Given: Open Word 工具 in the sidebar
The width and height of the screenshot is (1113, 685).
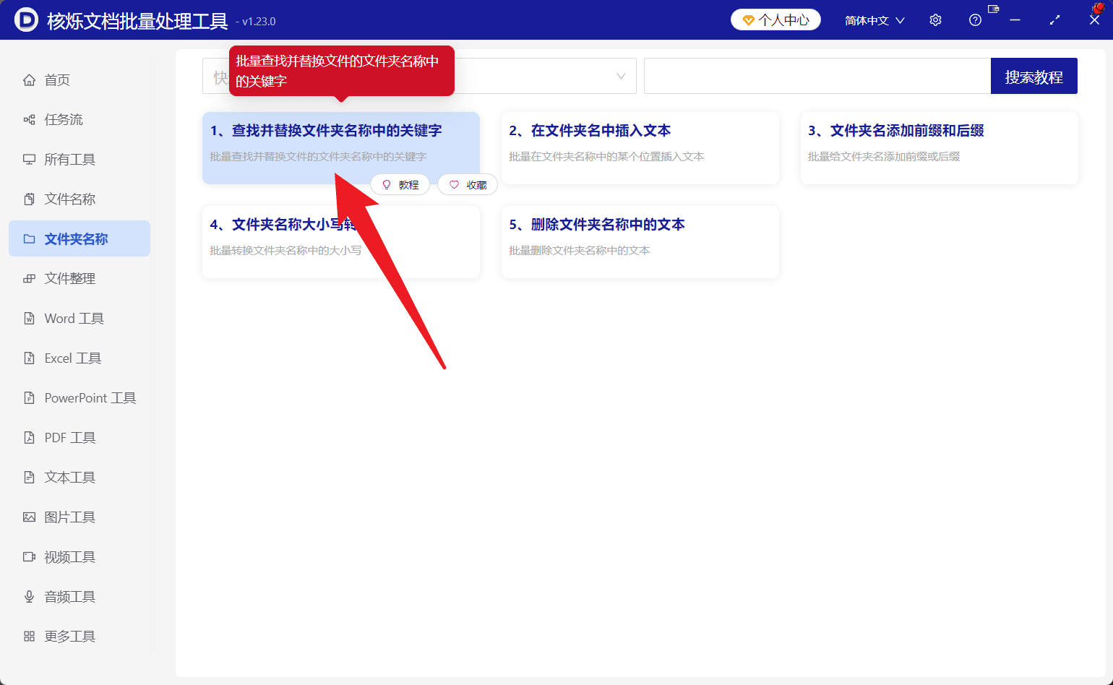Looking at the screenshot, I should [79, 318].
